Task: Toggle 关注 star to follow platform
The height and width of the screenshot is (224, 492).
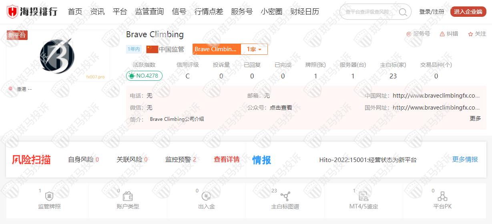Action: coord(470,34)
